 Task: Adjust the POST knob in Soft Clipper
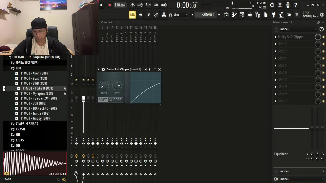[x=117, y=86]
